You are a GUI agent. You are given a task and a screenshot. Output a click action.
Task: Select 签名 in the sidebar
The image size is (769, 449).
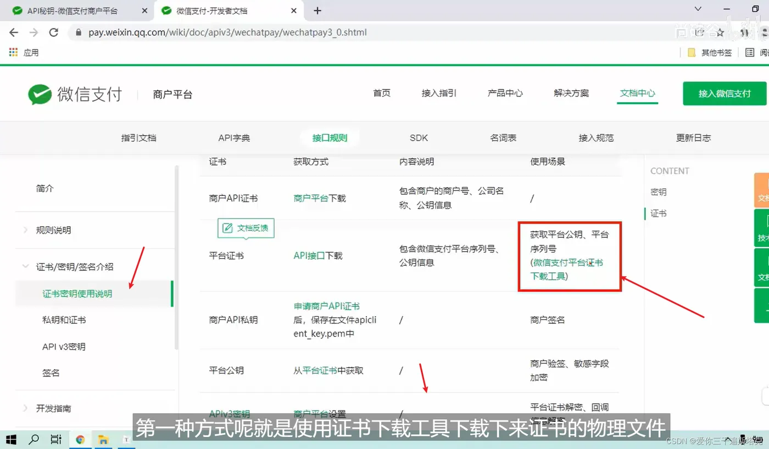click(51, 373)
